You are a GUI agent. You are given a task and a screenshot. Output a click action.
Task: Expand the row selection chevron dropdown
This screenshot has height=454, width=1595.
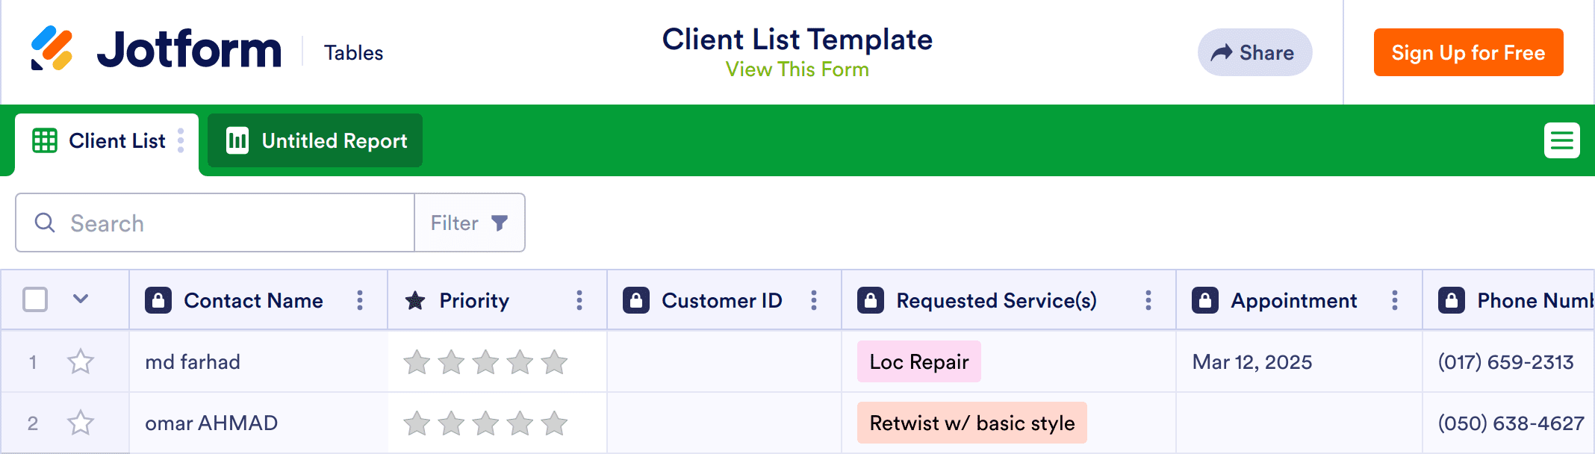81,299
